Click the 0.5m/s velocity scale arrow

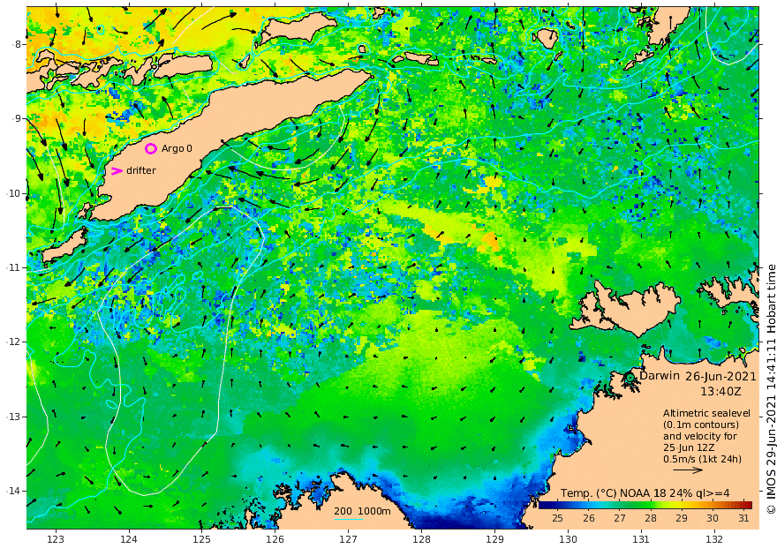pyautogui.click(x=688, y=470)
